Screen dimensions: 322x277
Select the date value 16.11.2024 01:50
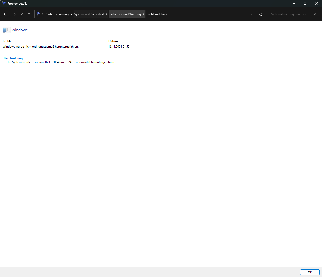click(119, 47)
